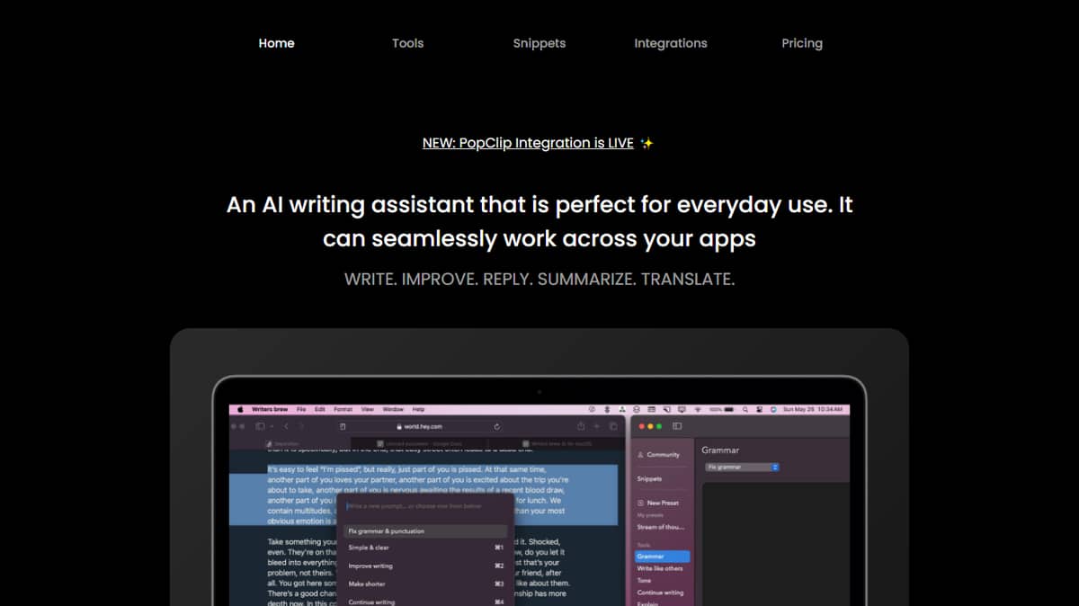
Task: Toggle the sidebar icon in Writers brew window
Action: coord(677,426)
